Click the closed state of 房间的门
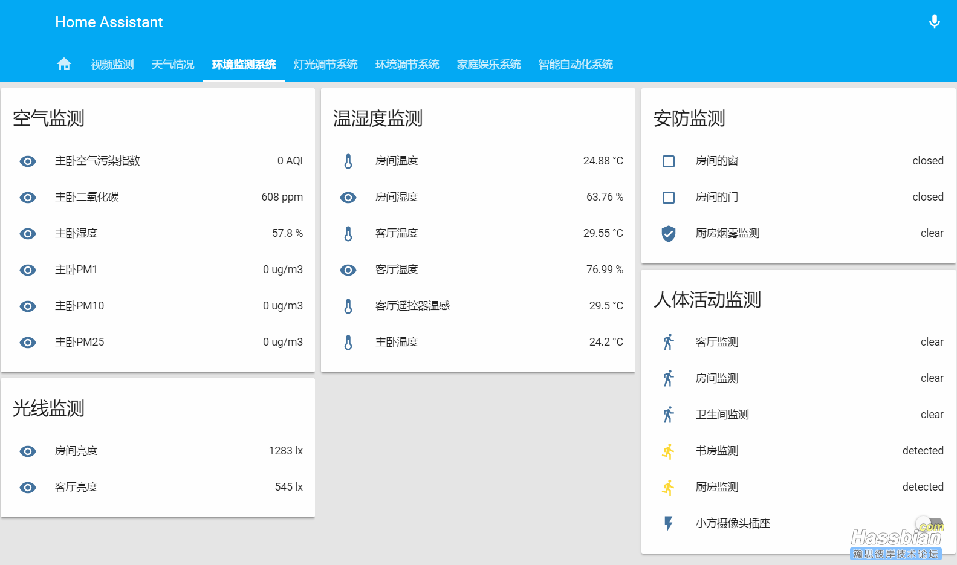This screenshot has width=957, height=565. tap(928, 197)
